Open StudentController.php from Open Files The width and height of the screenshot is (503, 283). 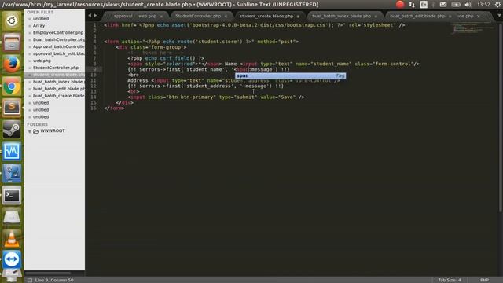[x=56, y=68]
